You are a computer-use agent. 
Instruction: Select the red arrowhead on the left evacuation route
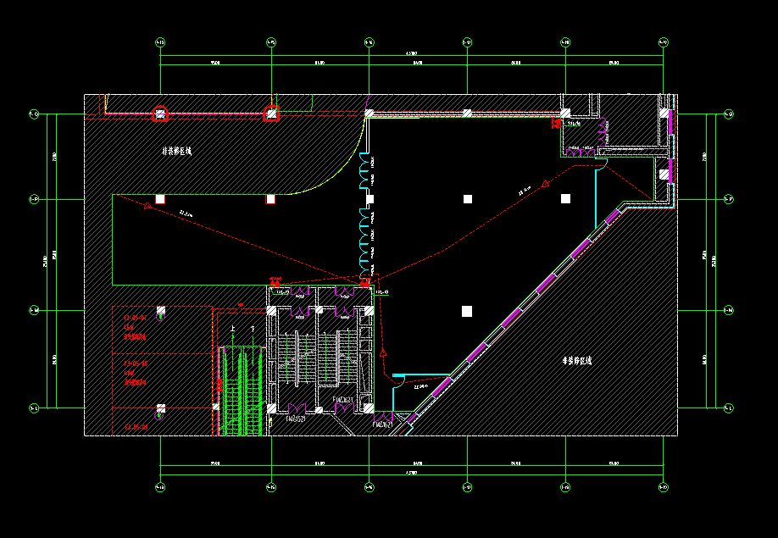tap(149, 206)
